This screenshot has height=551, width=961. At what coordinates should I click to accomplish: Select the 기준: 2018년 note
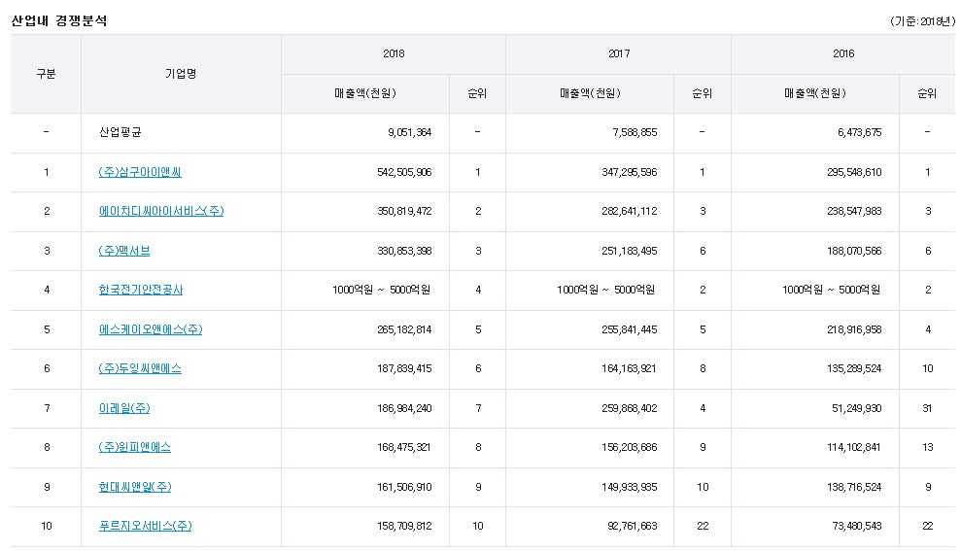pyautogui.click(x=922, y=21)
